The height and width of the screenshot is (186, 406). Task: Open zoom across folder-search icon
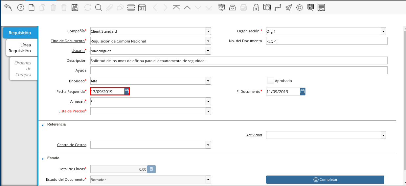pyautogui.click(x=267, y=8)
